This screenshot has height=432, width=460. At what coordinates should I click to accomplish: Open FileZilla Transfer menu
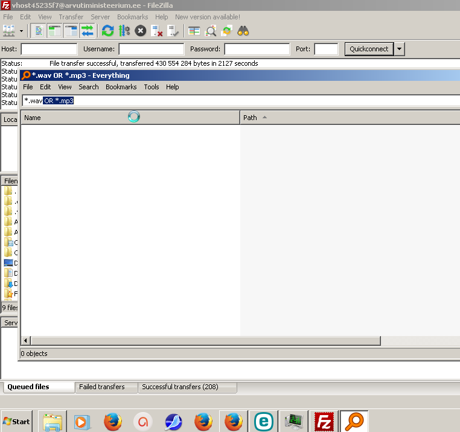(71, 17)
